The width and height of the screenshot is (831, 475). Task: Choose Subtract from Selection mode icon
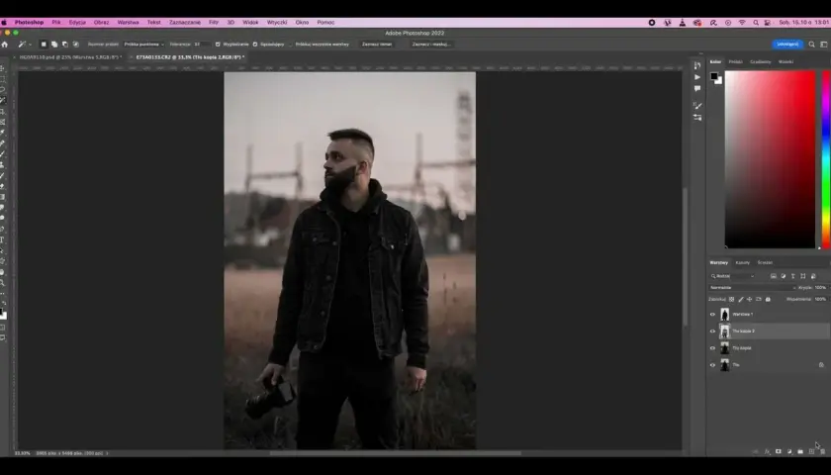[x=65, y=45]
